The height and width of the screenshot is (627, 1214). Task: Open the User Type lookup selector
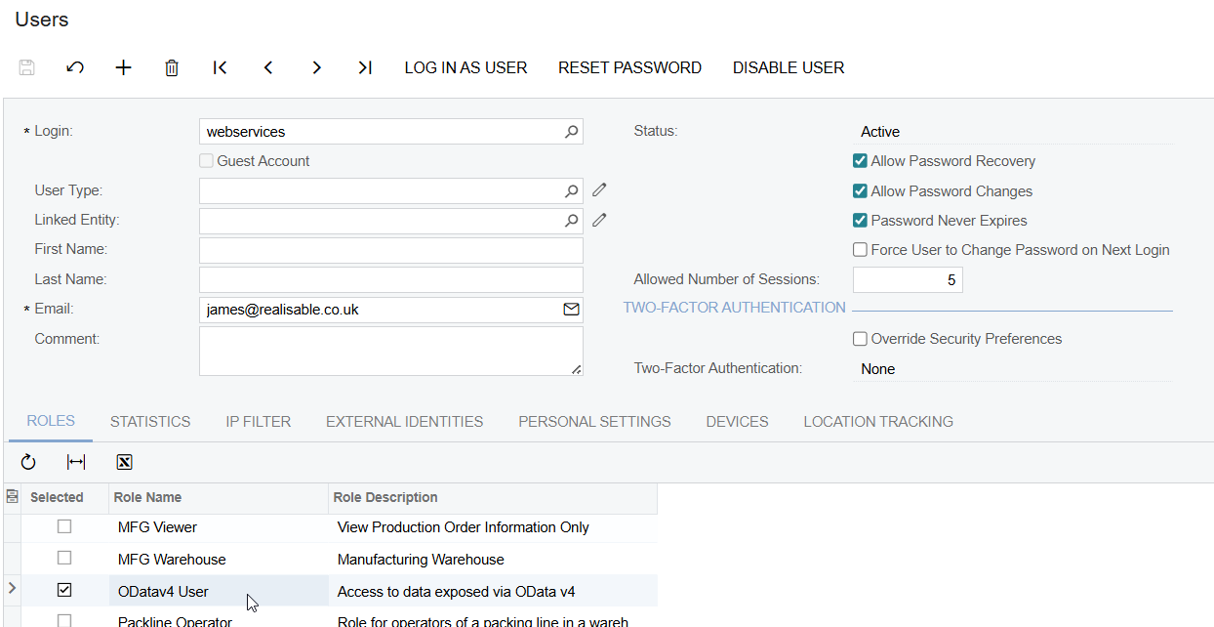572,191
